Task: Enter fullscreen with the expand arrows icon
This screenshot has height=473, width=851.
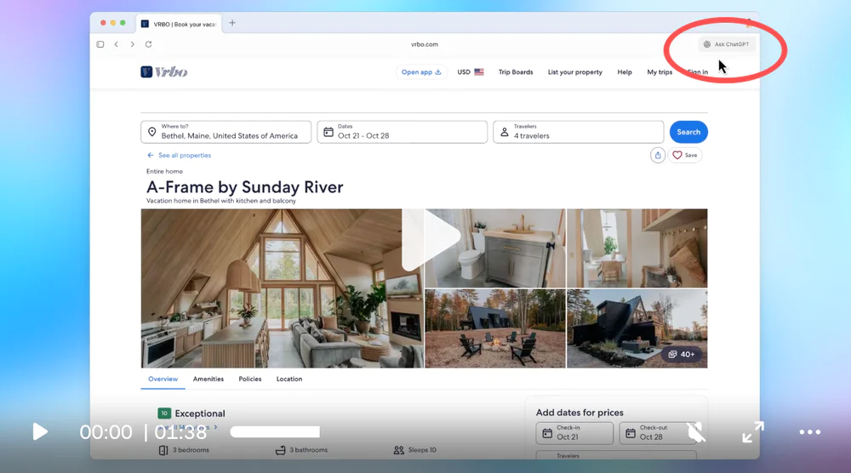Action: tap(752, 432)
